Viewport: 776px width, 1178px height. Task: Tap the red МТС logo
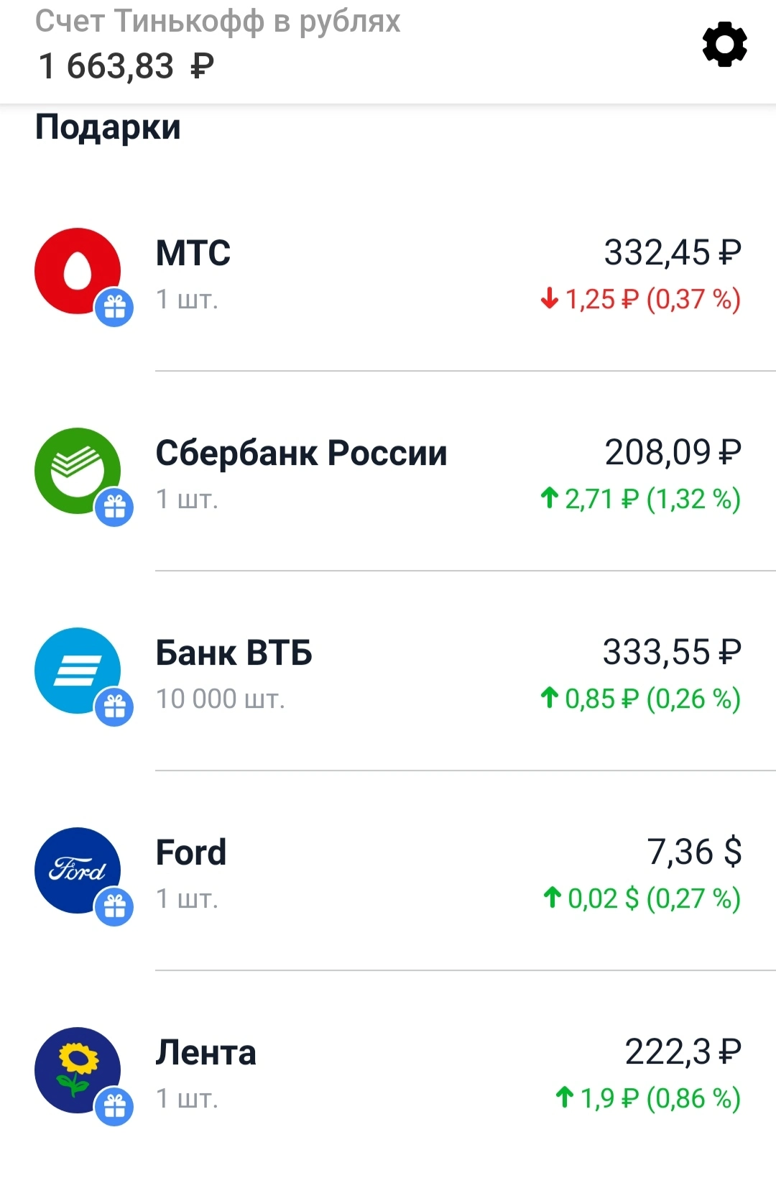coord(78,271)
